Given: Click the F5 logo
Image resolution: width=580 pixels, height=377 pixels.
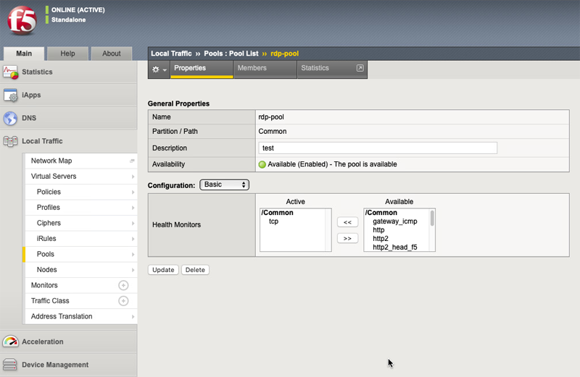Looking at the screenshot, I should point(22,20).
